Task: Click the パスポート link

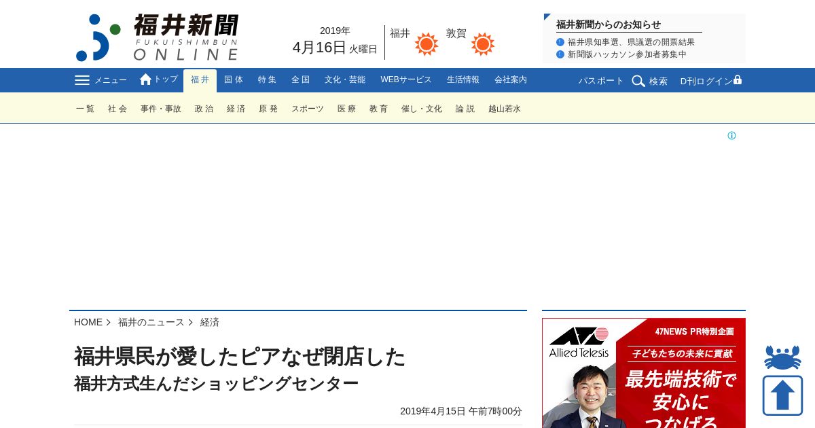Action: tap(601, 81)
